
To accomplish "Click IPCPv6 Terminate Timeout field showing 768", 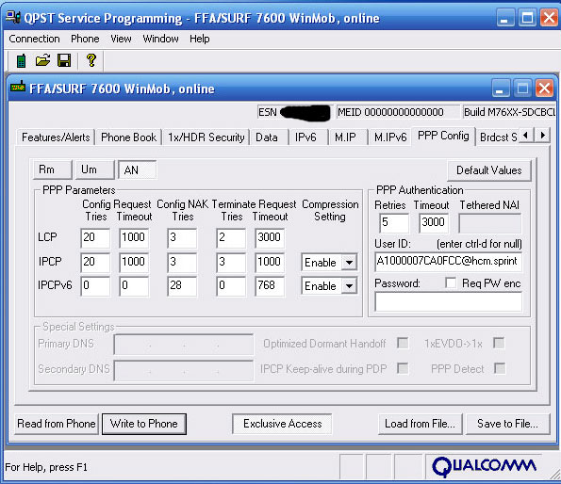I will [270, 286].
